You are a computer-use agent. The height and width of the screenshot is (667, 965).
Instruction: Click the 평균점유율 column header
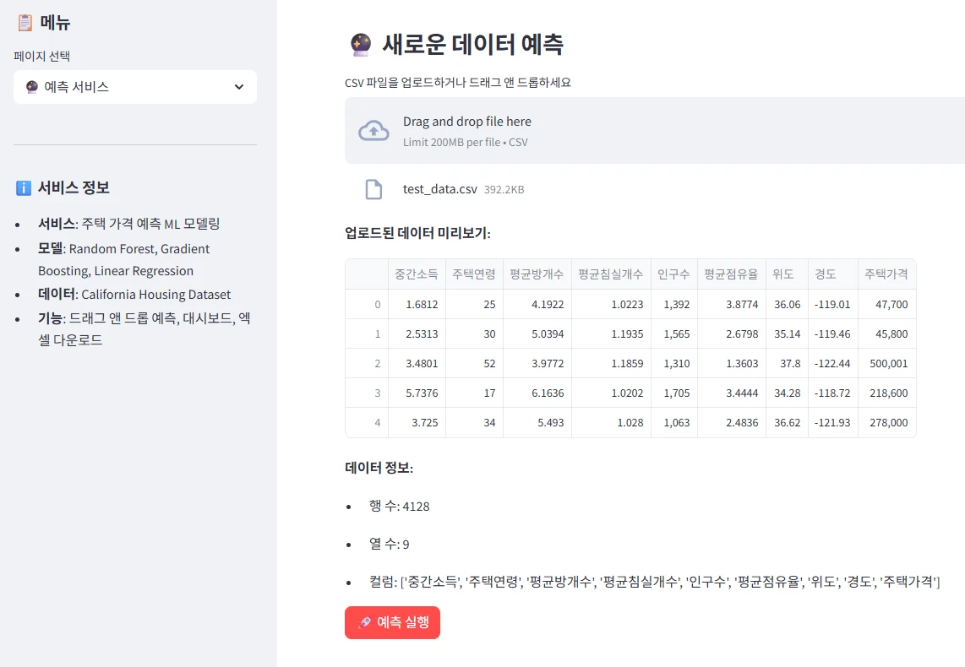tap(731, 274)
